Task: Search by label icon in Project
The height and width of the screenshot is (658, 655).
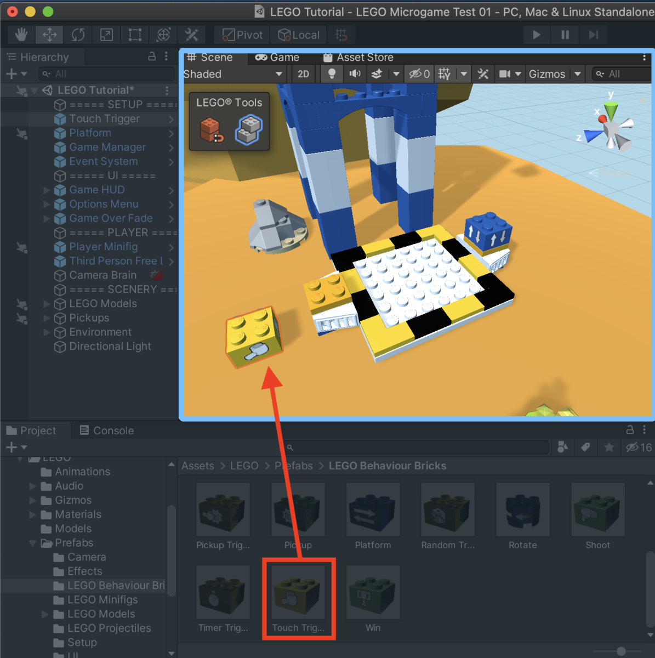Action: 585,447
